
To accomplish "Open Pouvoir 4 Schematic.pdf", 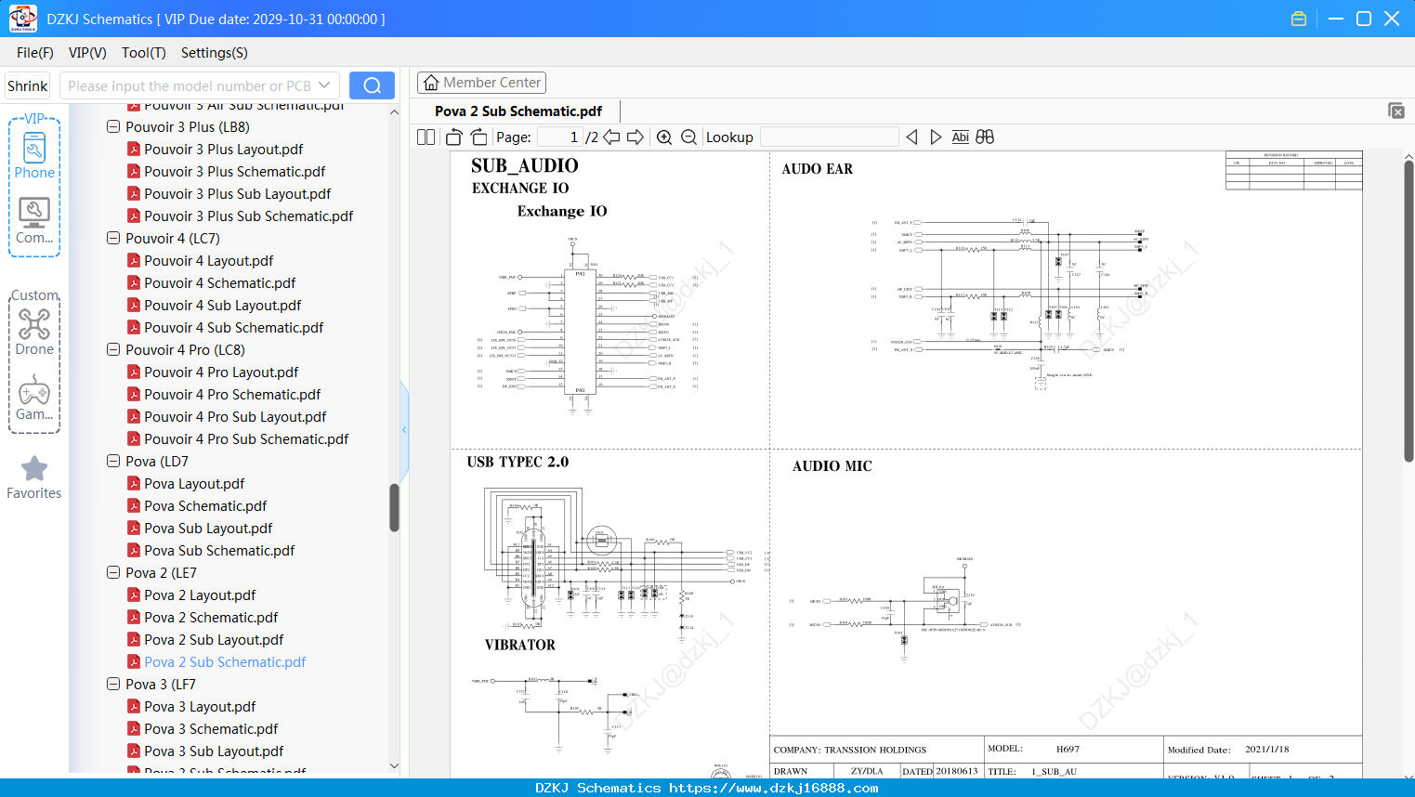I will point(219,283).
